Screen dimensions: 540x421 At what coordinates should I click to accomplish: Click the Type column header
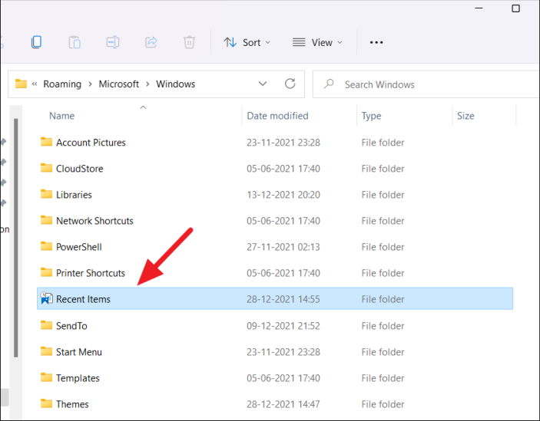click(x=372, y=116)
